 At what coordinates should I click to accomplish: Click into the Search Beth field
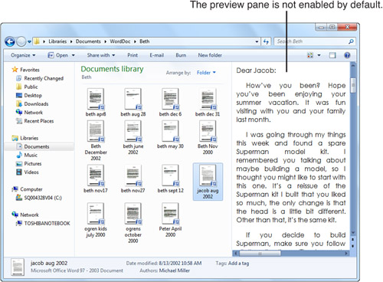(312, 41)
